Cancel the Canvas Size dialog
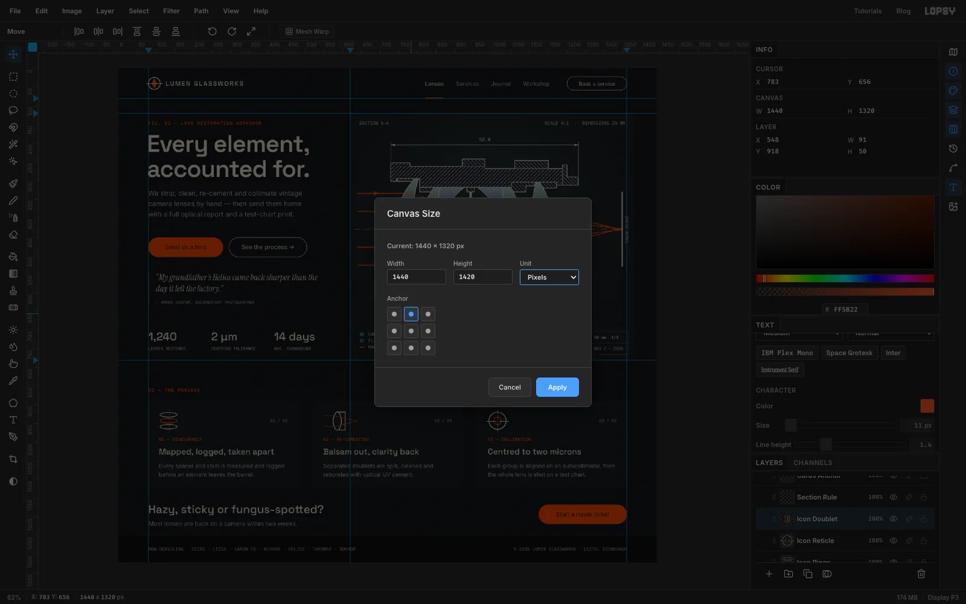The height and width of the screenshot is (604, 966). tap(510, 387)
